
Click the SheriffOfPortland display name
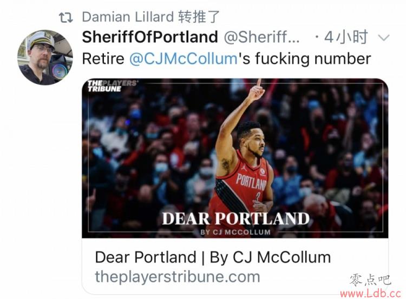[150, 37]
